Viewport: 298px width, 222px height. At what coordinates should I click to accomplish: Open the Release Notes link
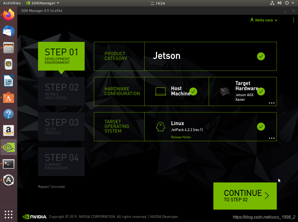(181, 137)
